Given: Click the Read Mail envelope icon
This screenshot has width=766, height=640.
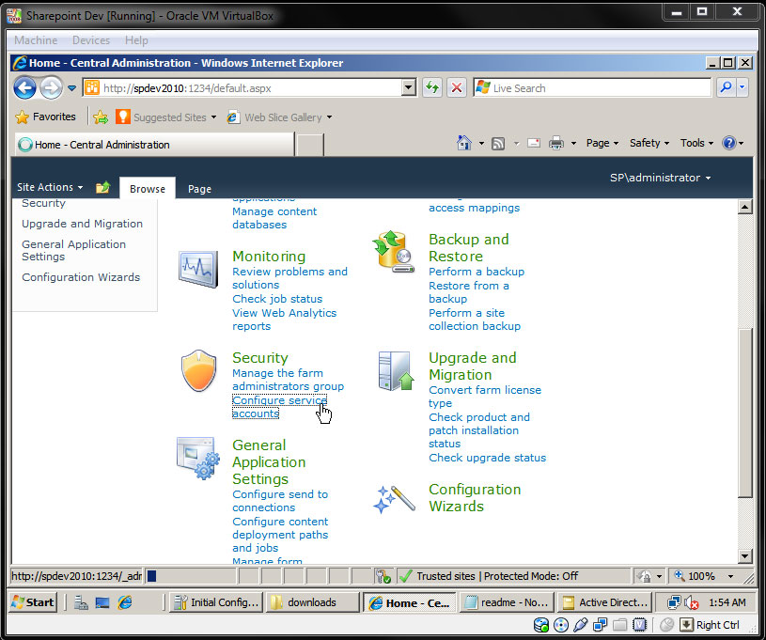Looking at the screenshot, I should click(x=534, y=143).
